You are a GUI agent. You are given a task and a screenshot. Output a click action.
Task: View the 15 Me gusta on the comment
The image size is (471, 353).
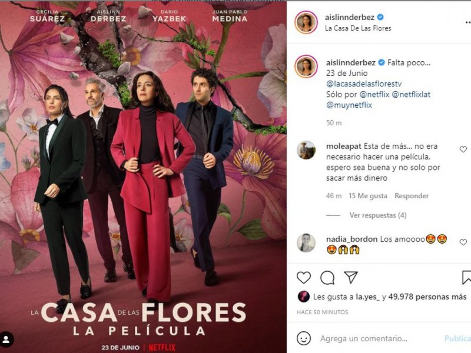click(367, 196)
